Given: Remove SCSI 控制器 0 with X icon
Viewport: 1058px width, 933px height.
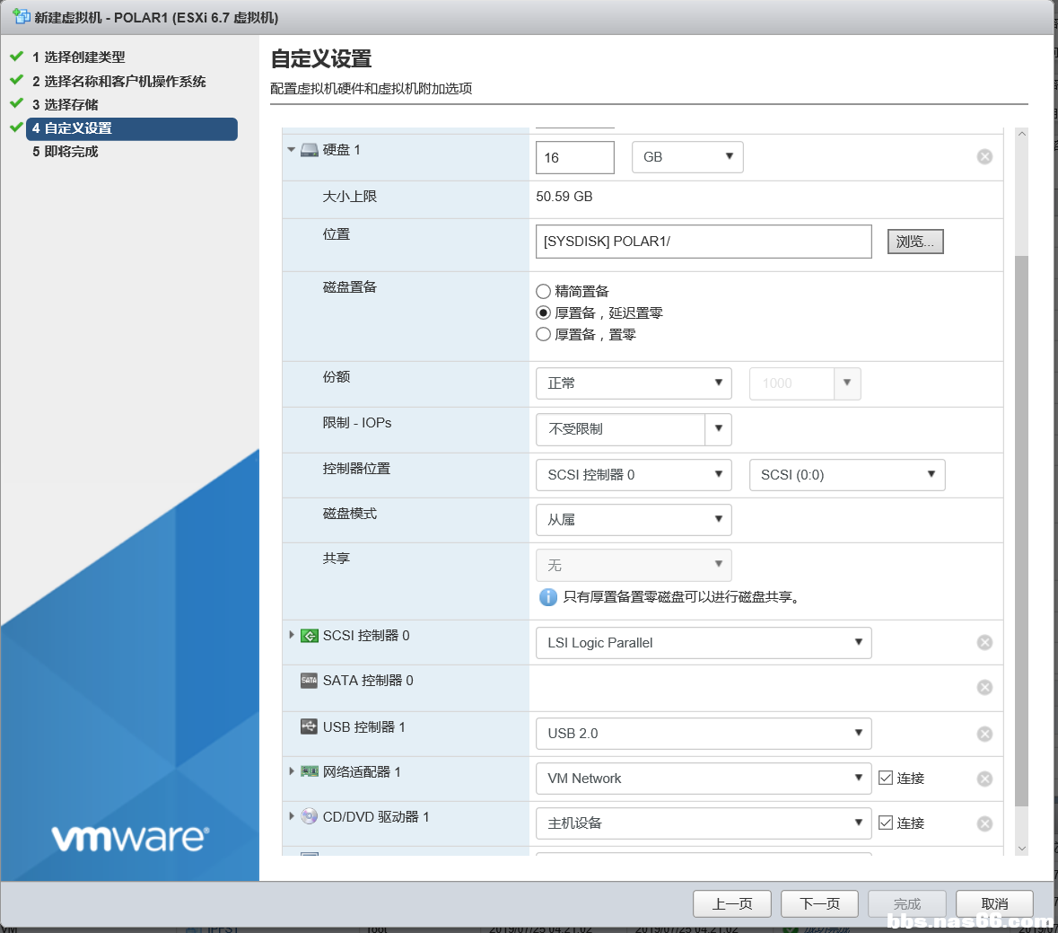Looking at the screenshot, I should pos(984,643).
